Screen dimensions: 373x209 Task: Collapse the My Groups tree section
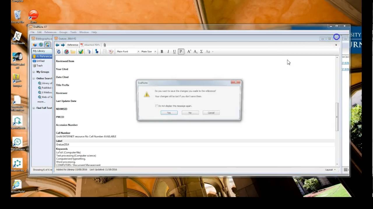pos(34,72)
